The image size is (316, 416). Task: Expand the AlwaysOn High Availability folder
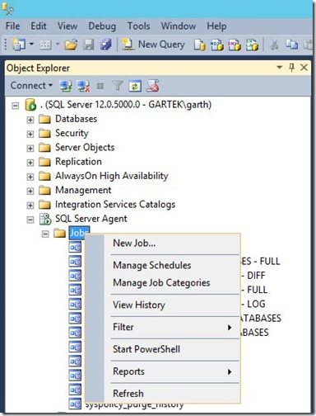coord(30,177)
